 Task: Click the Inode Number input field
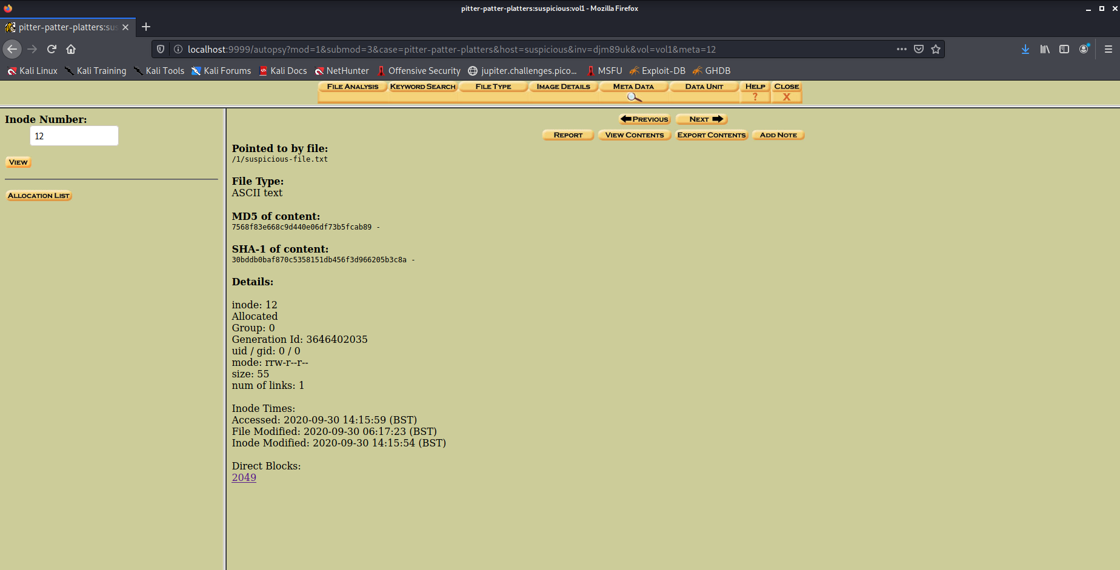pyautogui.click(x=74, y=136)
